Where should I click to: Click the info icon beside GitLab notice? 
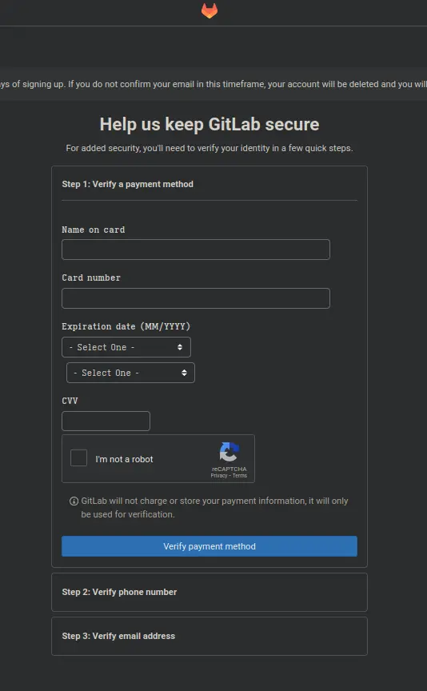click(x=74, y=501)
